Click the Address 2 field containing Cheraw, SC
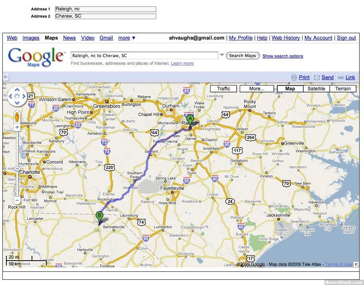 point(105,16)
